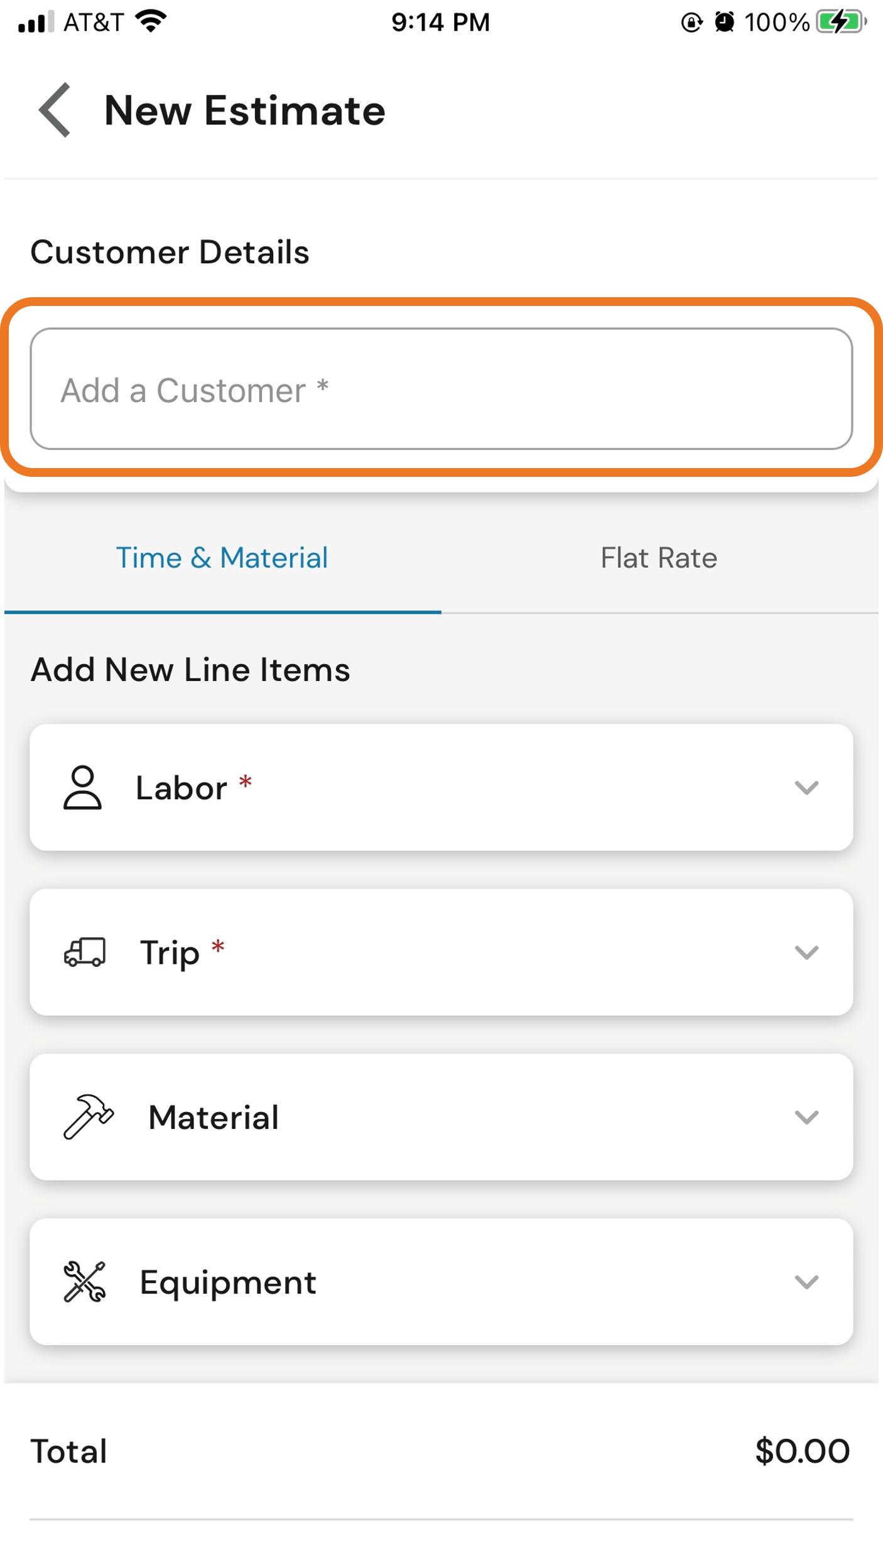Screen dimensions: 883x1555
Task: Click the person icon on the Labor row
Action: [82, 787]
